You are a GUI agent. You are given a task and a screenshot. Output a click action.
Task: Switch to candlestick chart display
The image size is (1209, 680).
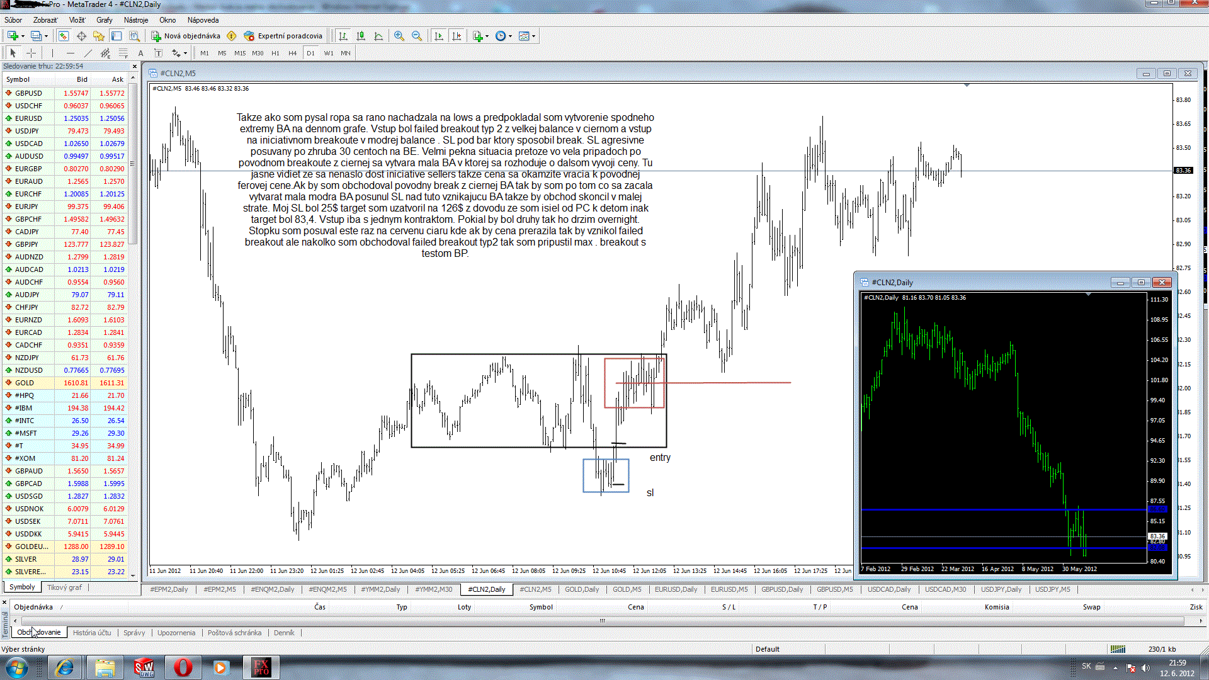click(361, 36)
